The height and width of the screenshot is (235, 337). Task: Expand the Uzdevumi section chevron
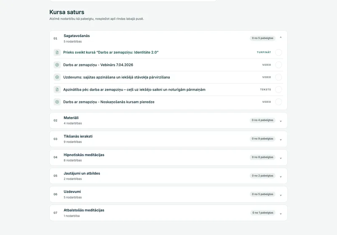click(281, 195)
